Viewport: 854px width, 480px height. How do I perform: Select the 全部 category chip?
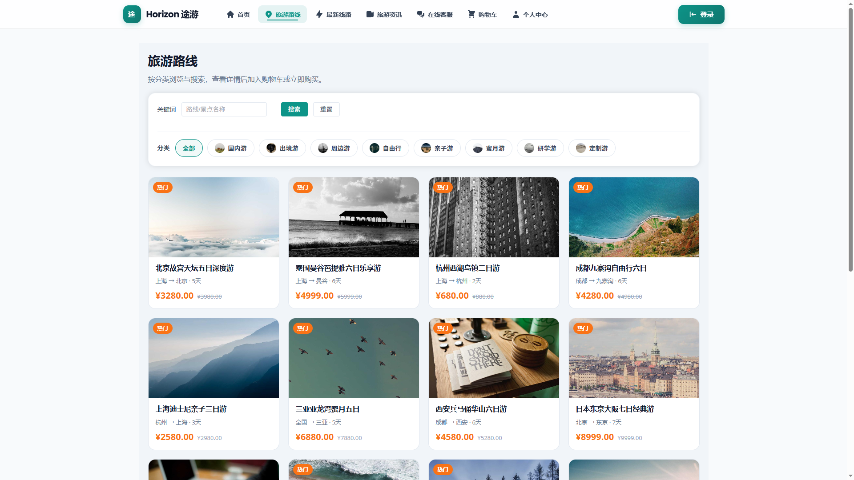[189, 148]
